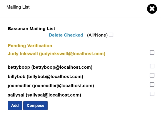162x114 pixels.
Task: Mark the sallysal checkbox
Action: point(152,94)
